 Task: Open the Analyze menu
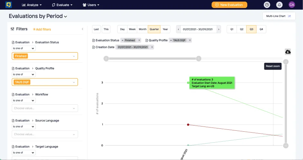[32, 5]
